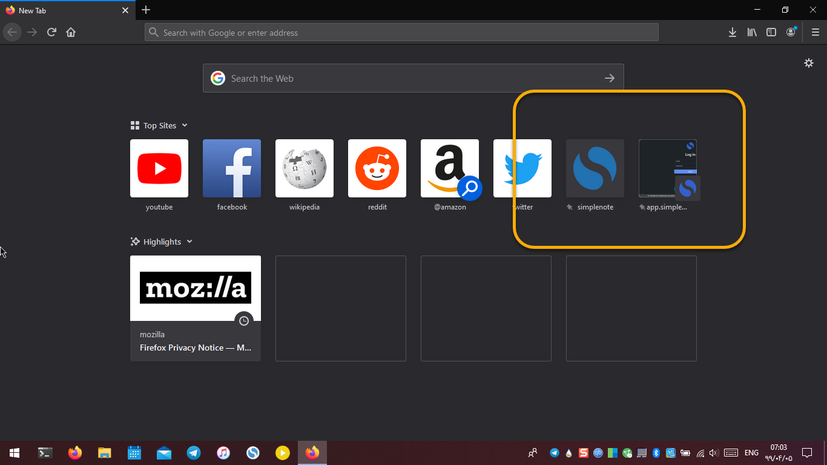The height and width of the screenshot is (465, 827).
Task: Collapse the Top Sites section chevron
Action: (184, 125)
